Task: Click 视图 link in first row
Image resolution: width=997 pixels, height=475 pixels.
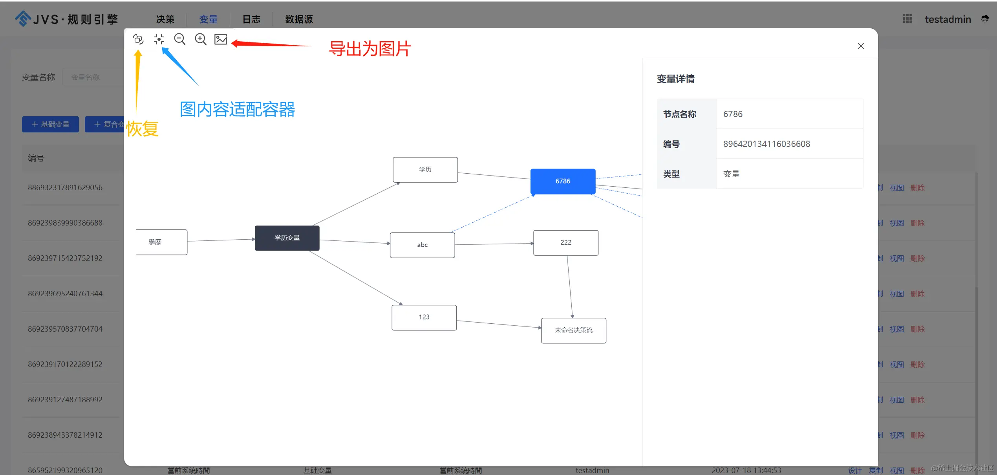Action: [896, 188]
